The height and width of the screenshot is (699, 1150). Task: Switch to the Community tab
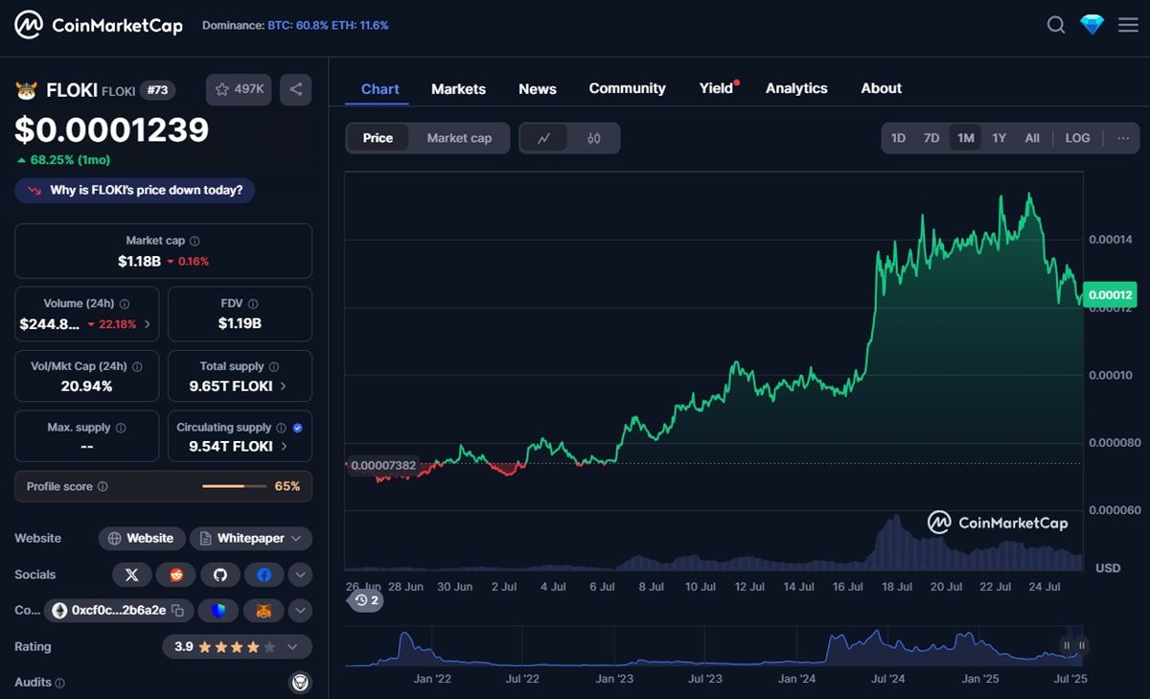(x=627, y=88)
